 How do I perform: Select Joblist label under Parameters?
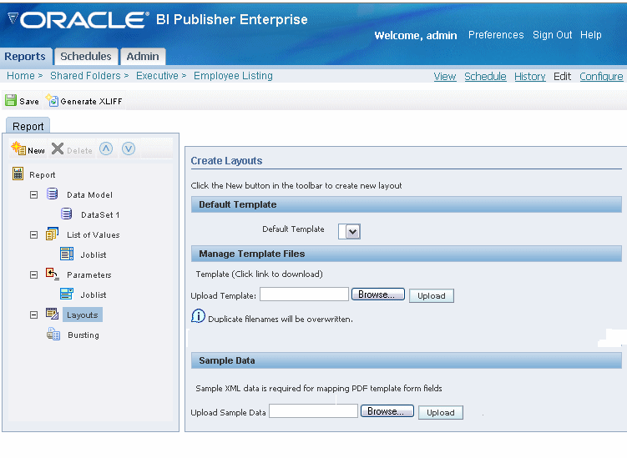(x=94, y=295)
